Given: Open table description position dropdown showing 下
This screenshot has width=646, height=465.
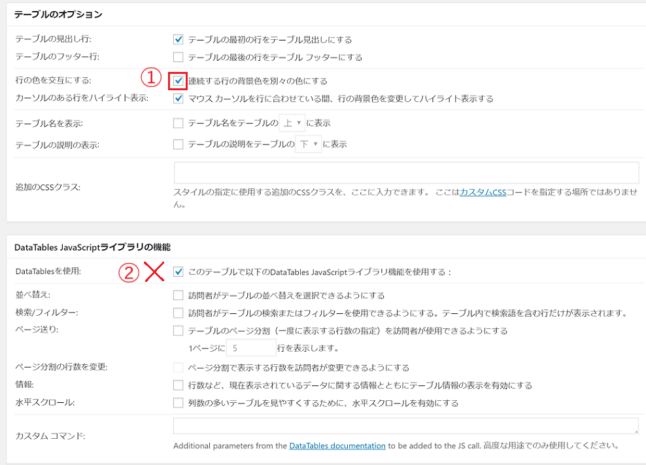Looking at the screenshot, I should 309,144.
